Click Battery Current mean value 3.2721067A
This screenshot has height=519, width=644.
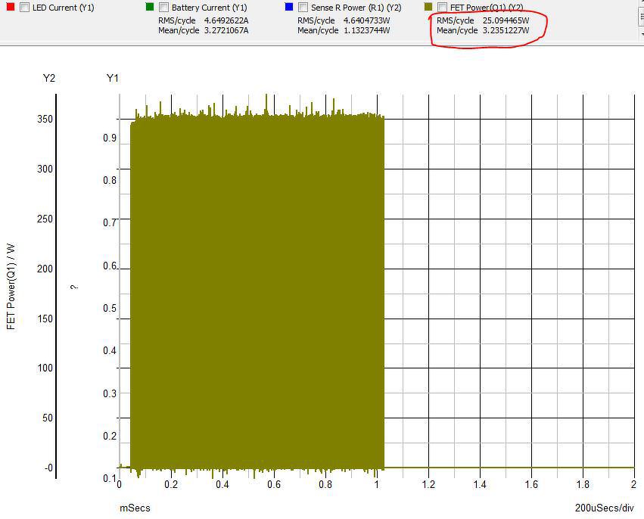(226, 30)
